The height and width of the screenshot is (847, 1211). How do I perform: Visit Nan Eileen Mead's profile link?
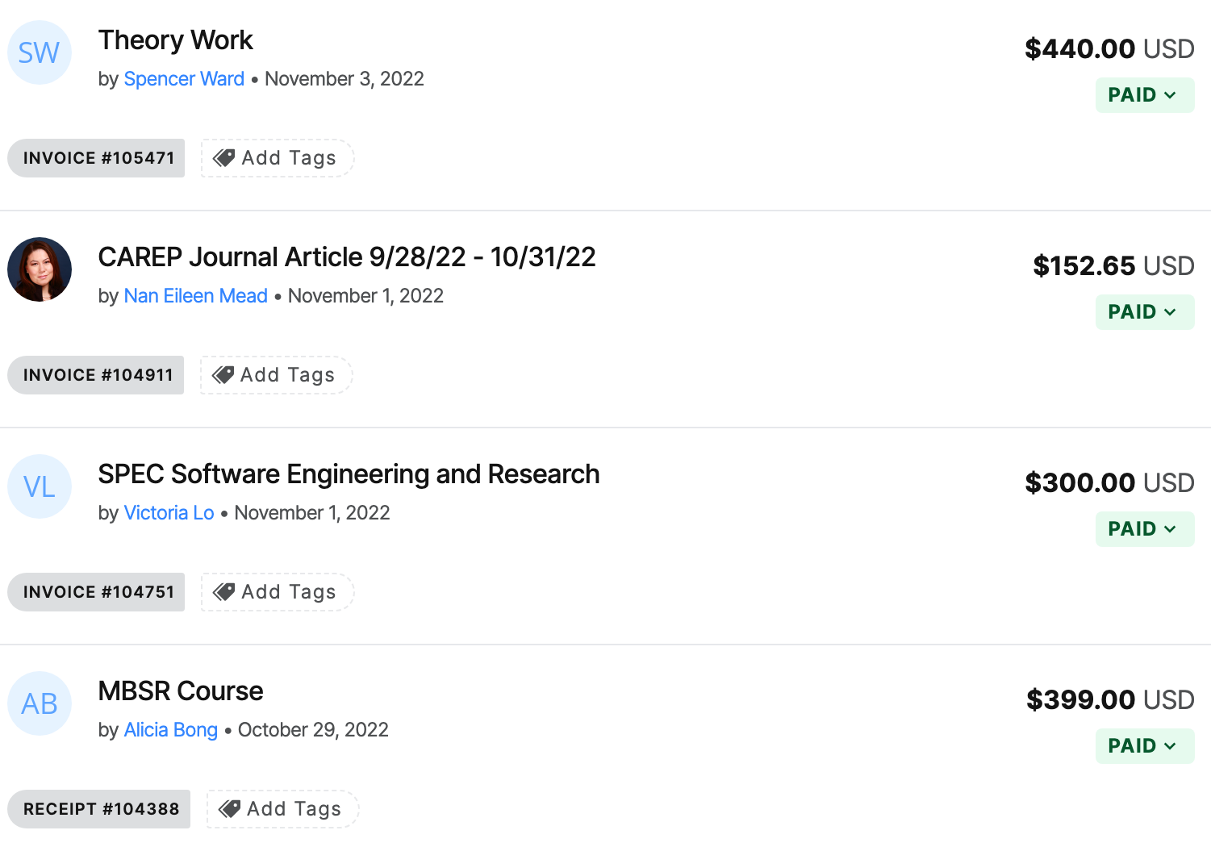[x=195, y=296]
